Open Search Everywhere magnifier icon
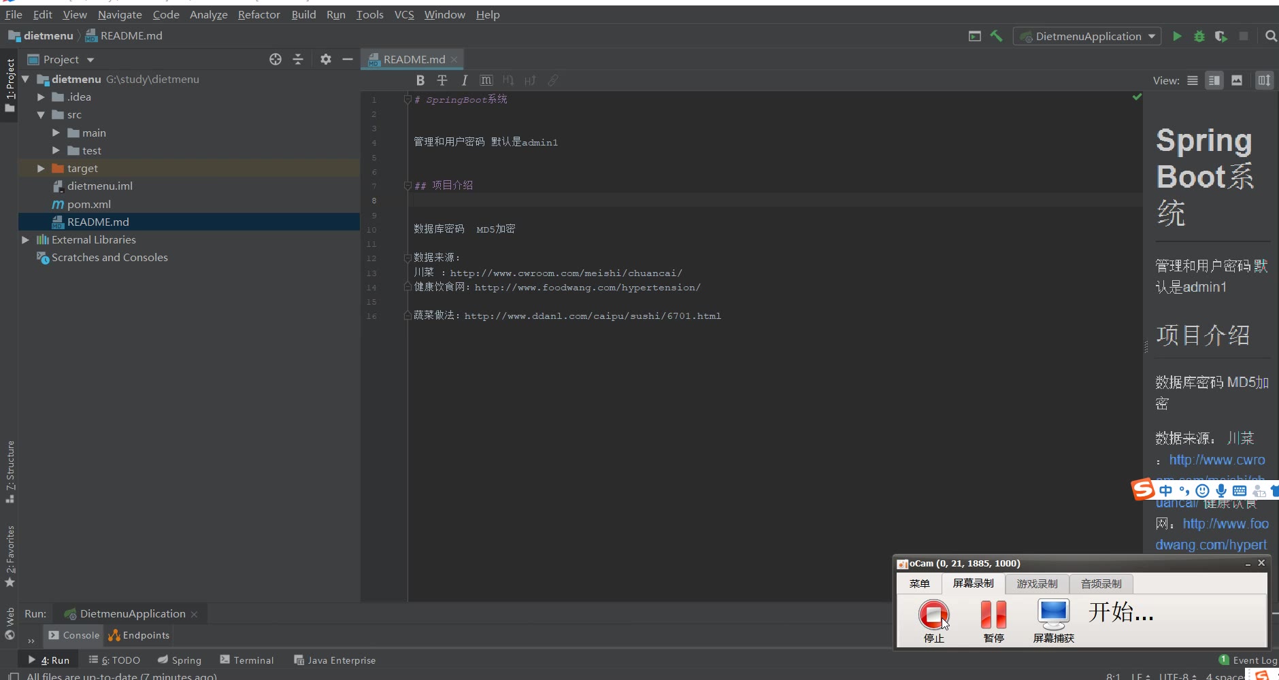 (1271, 36)
